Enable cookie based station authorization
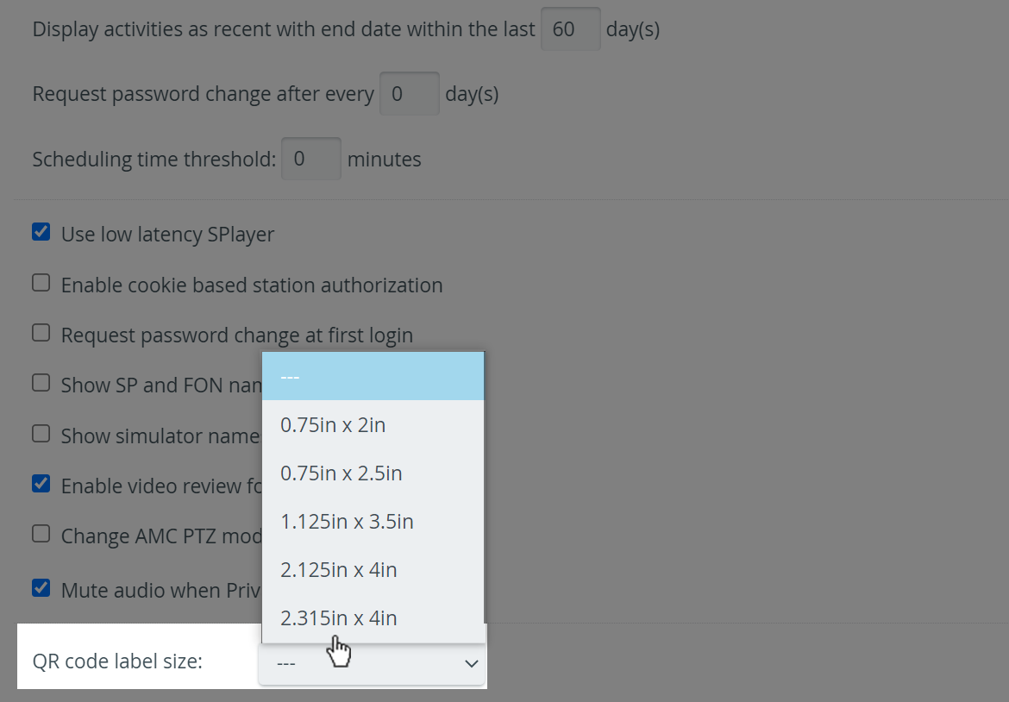This screenshot has height=702, width=1009. [x=41, y=283]
